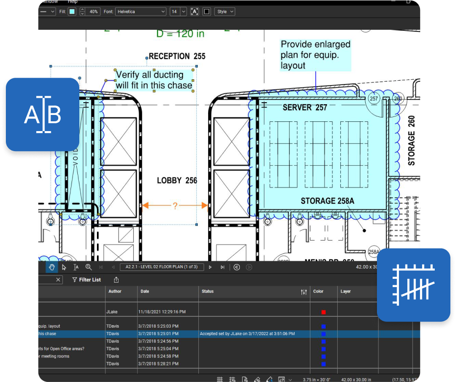This screenshot has width=469, height=382.
Task: Click the export markups icon
Action: (116, 280)
